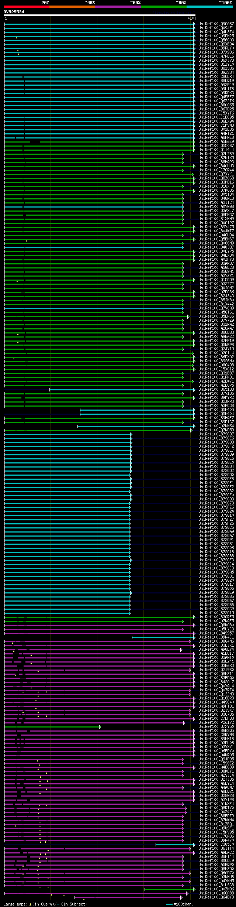Select the label UniRef100_B9P1G7
The height and width of the screenshot is (907, 236).
click(216, 422)
